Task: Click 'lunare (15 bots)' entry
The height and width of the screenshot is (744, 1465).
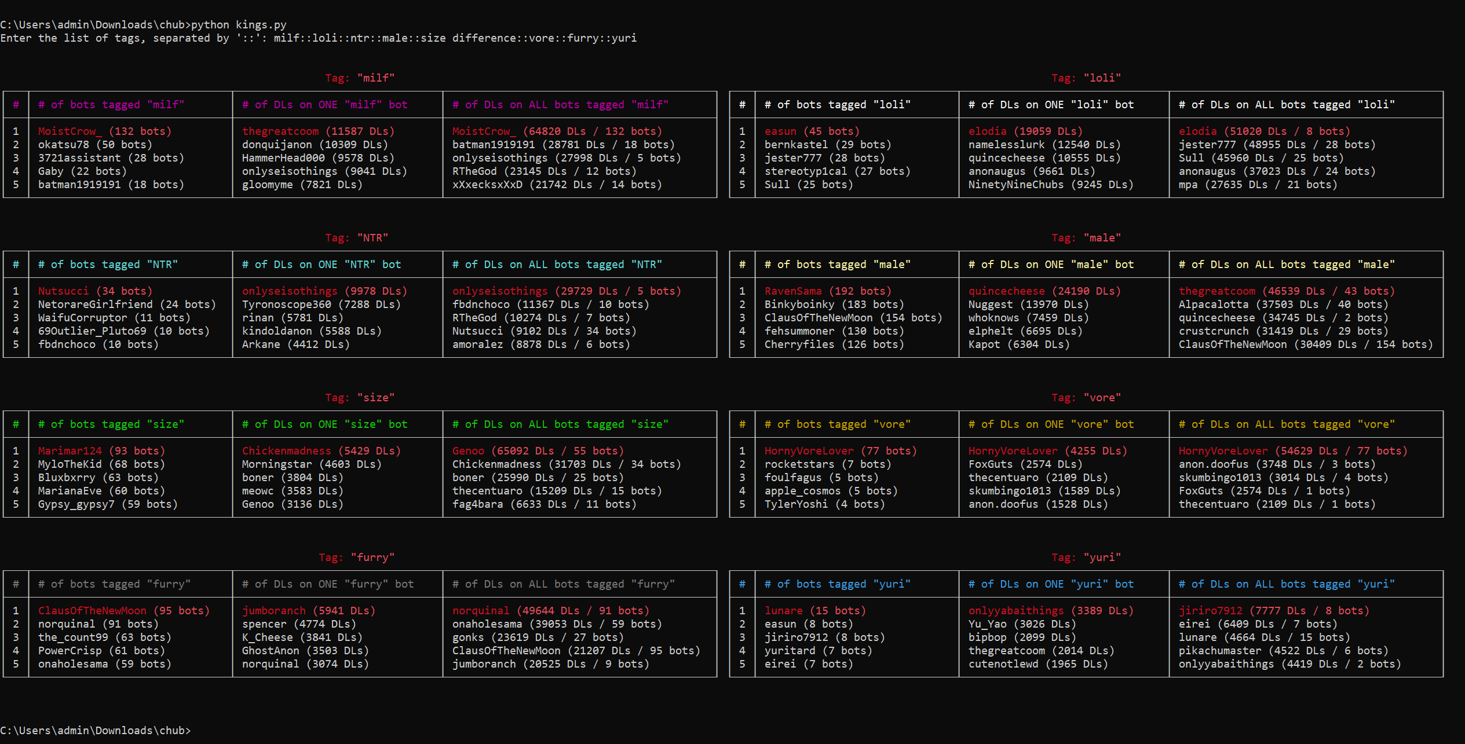Action: (x=815, y=610)
